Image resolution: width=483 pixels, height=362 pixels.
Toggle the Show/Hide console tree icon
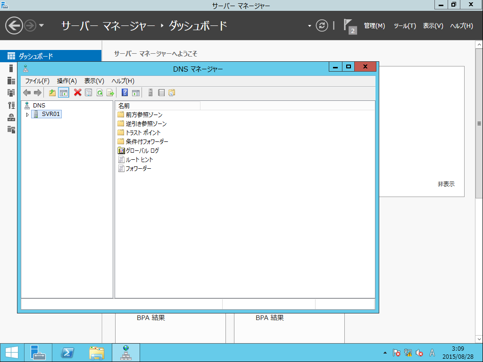point(64,92)
